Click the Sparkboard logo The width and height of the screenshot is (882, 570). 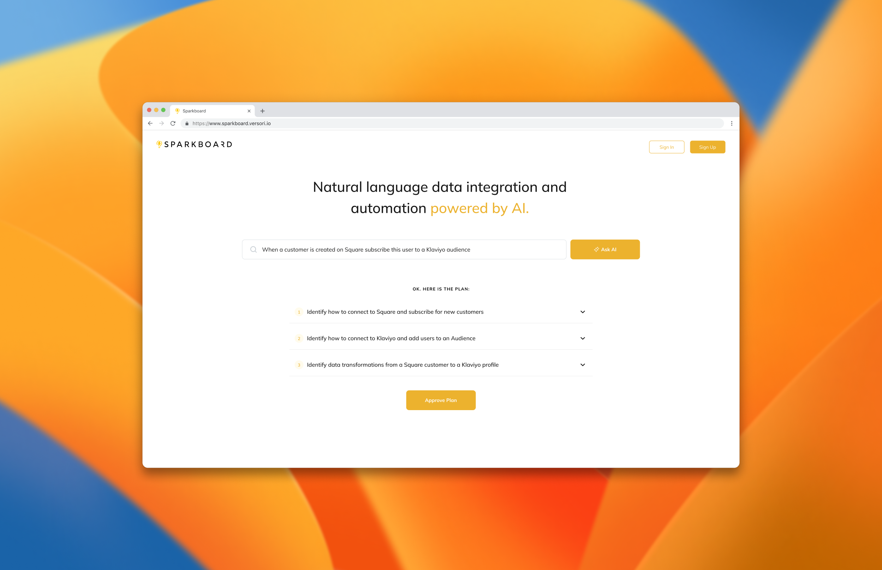(x=195, y=144)
